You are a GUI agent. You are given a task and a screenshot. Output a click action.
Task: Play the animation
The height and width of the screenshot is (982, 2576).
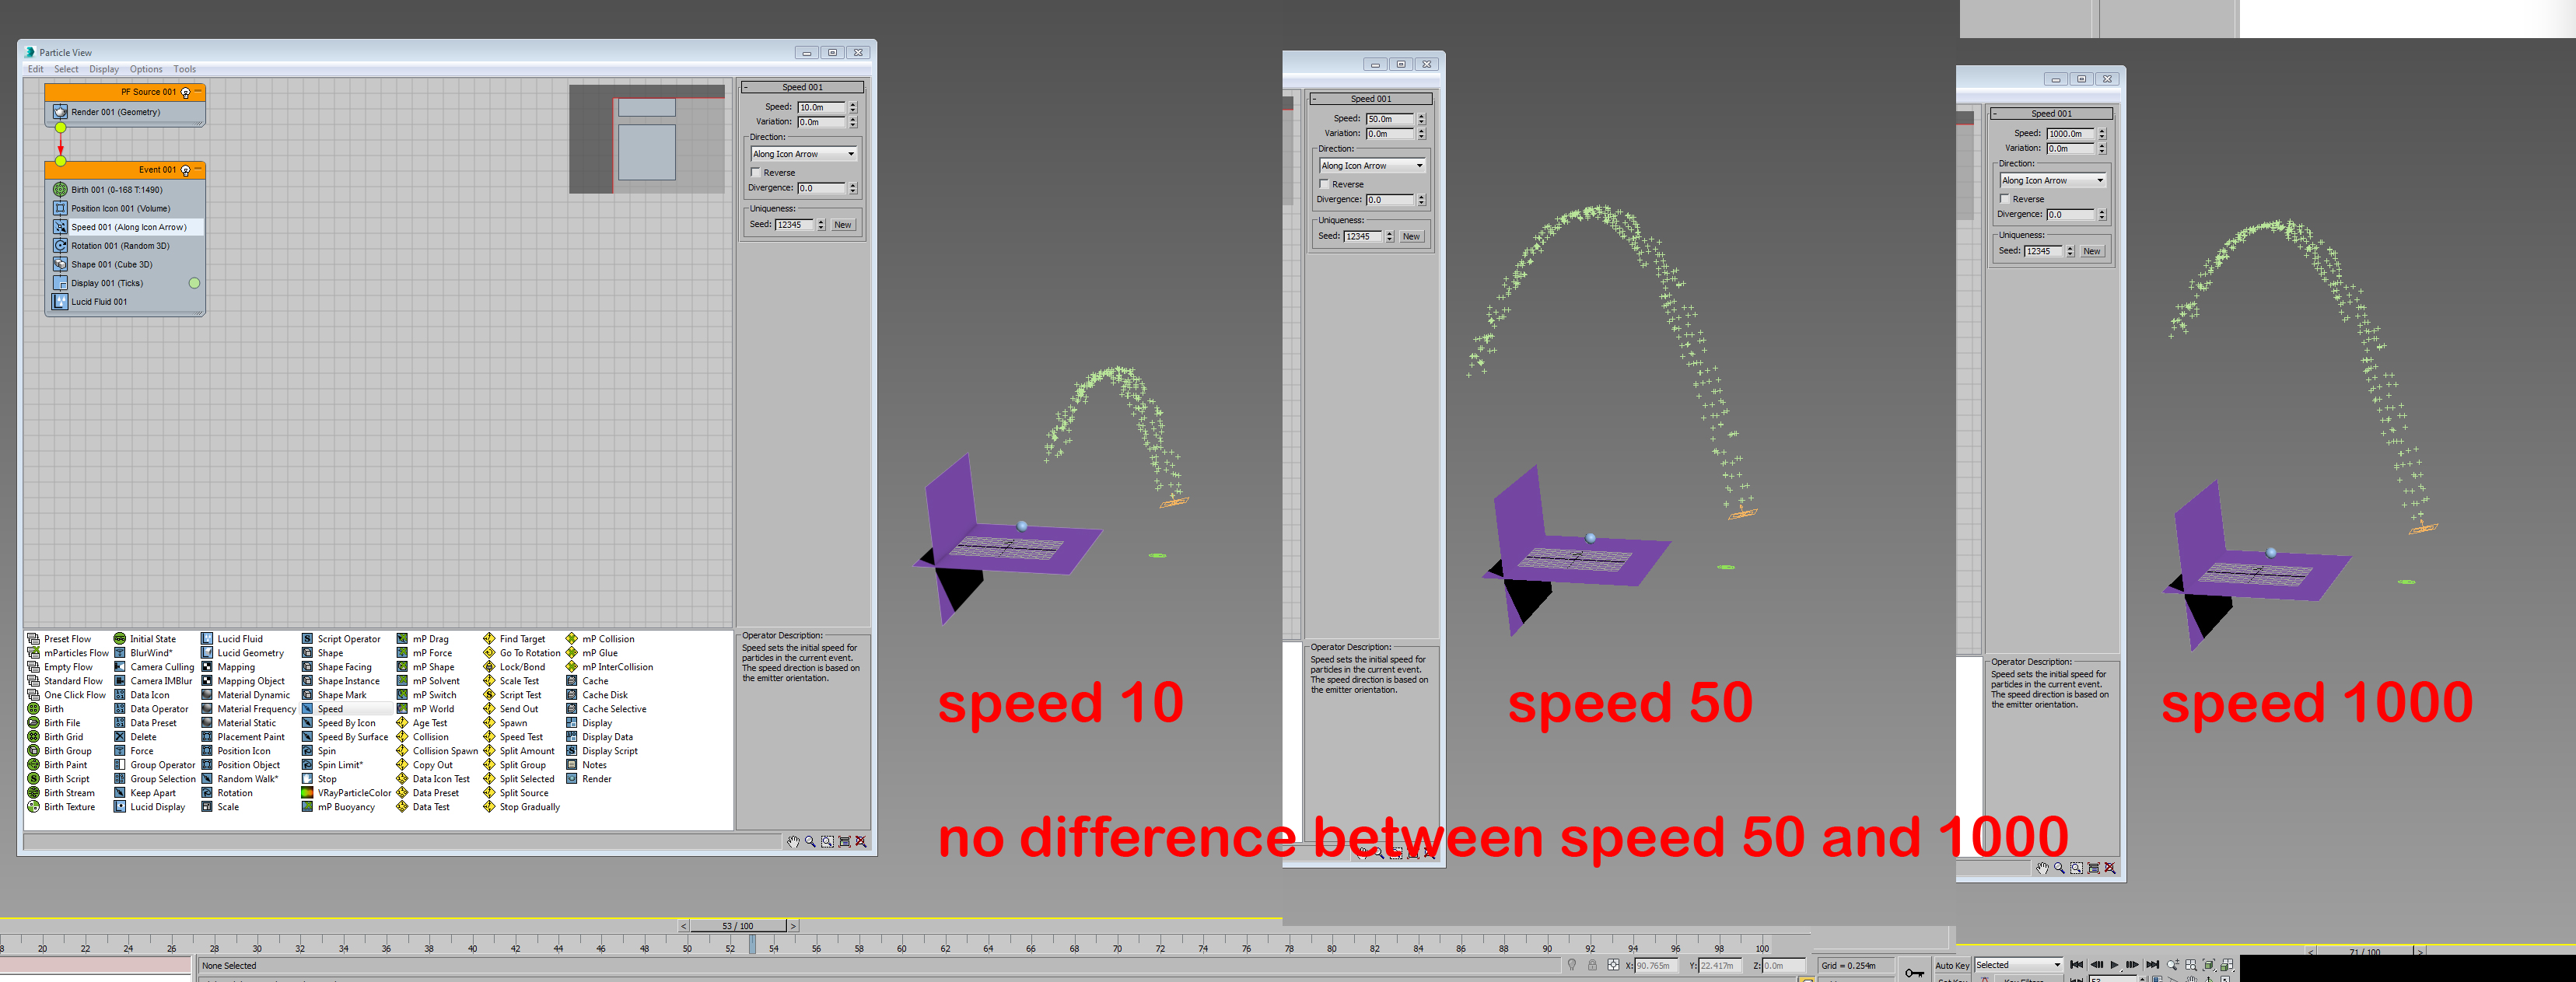point(2114,965)
